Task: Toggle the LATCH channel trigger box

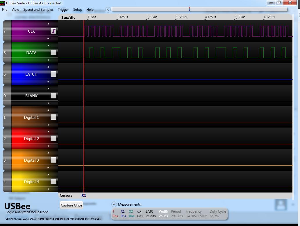Action: click(53, 74)
